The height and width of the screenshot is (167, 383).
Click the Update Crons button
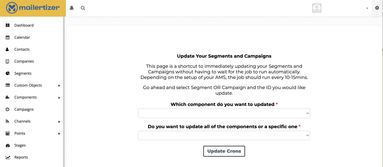(x=224, y=151)
